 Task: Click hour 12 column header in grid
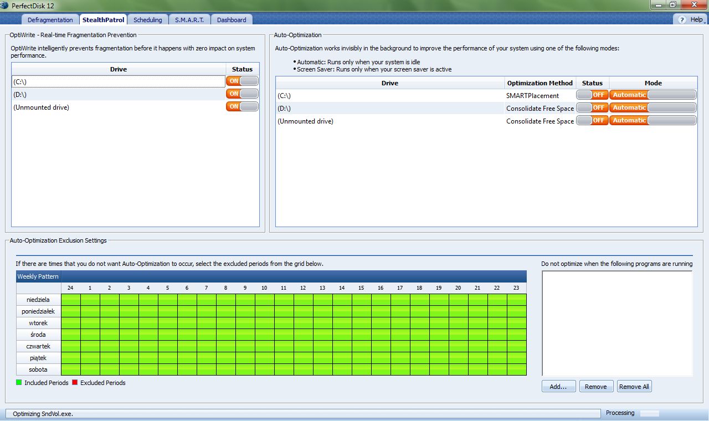point(303,288)
